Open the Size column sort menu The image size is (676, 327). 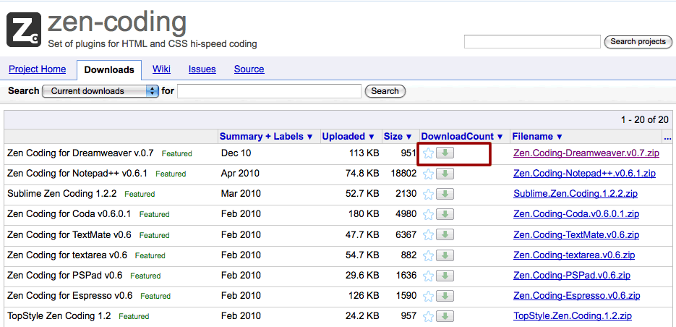[x=398, y=136]
